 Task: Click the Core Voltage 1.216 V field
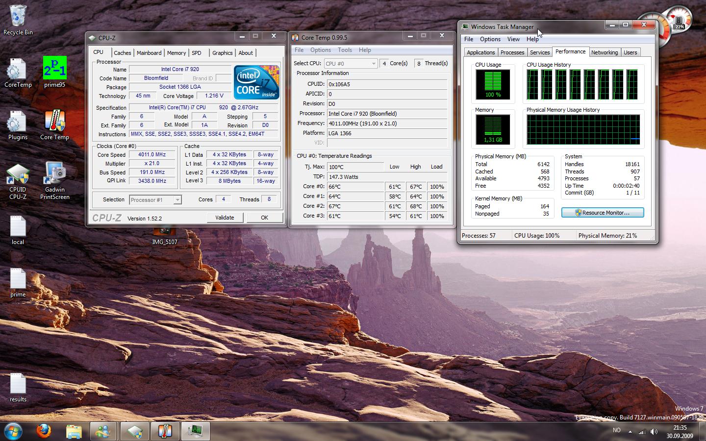pyautogui.click(x=214, y=96)
